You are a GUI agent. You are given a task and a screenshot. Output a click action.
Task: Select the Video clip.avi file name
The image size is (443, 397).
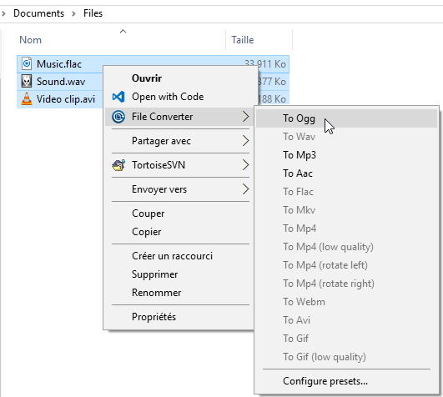(x=66, y=99)
